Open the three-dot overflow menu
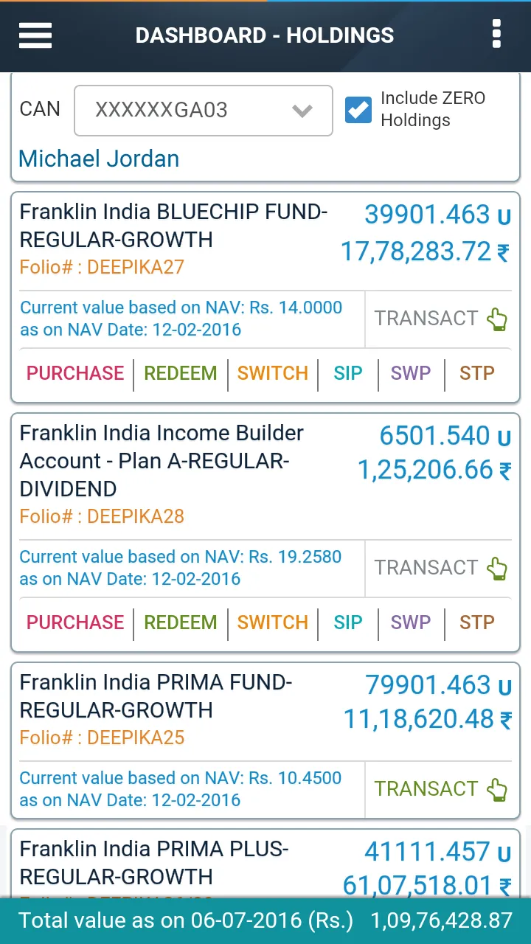531x944 pixels. [496, 35]
